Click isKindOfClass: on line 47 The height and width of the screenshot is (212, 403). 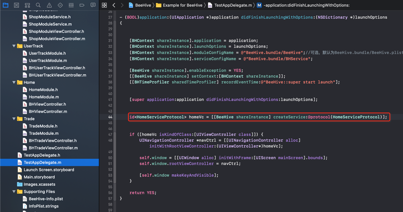coord(175,134)
